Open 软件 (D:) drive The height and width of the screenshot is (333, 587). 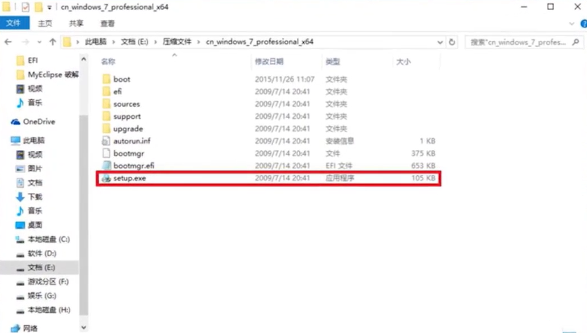pos(36,253)
